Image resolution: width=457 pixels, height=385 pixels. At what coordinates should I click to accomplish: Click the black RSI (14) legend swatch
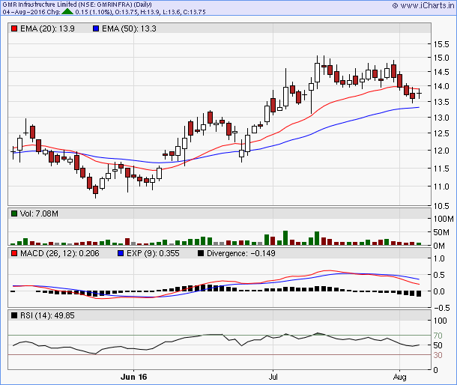(x=14, y=315)
